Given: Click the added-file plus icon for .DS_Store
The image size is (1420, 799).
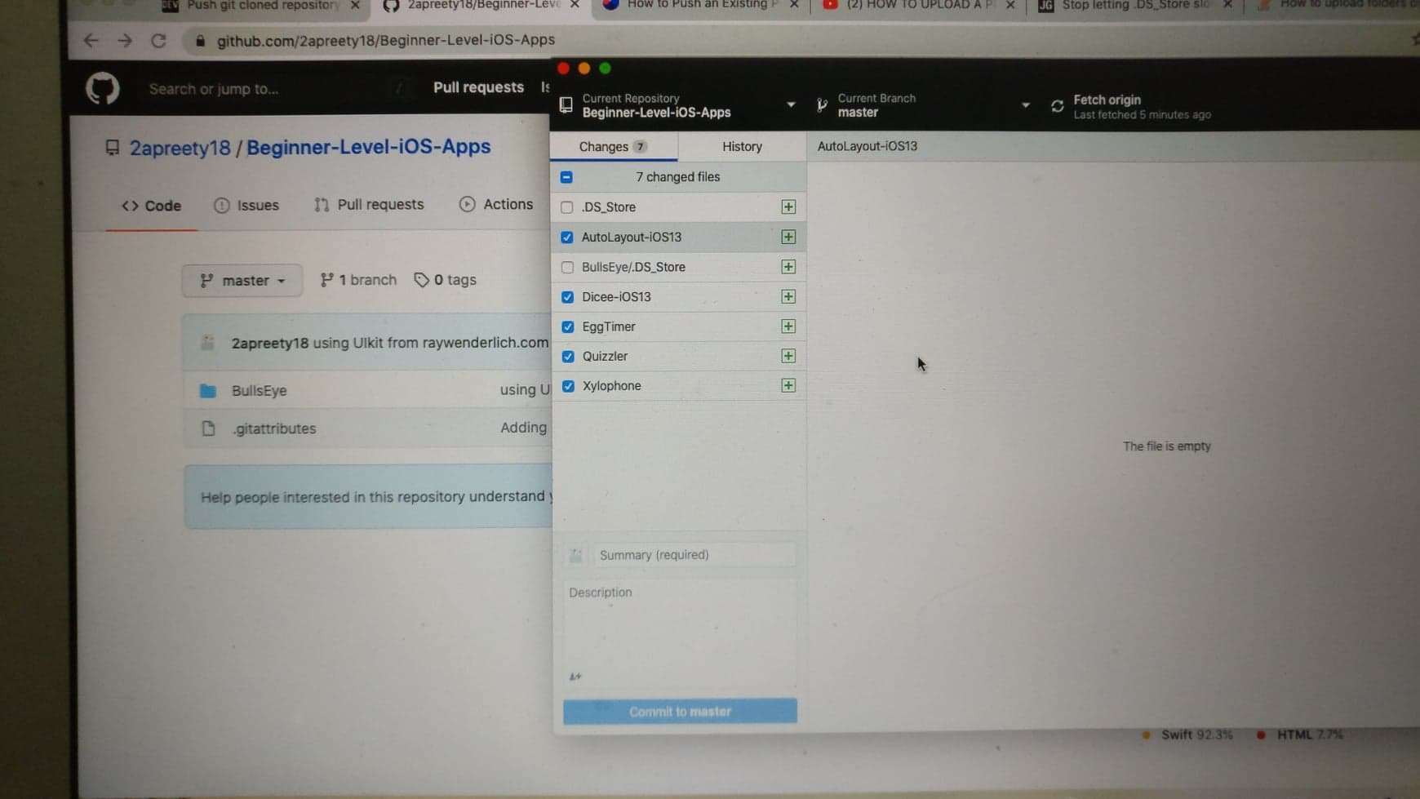Looking at the screenshot, I should tap(788, 207).
